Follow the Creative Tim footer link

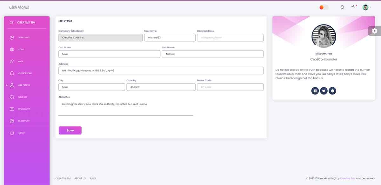click(x=348, y=178)
